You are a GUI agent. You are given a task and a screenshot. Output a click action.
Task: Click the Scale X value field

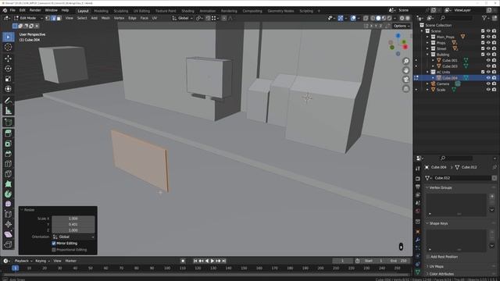point(73,219)
